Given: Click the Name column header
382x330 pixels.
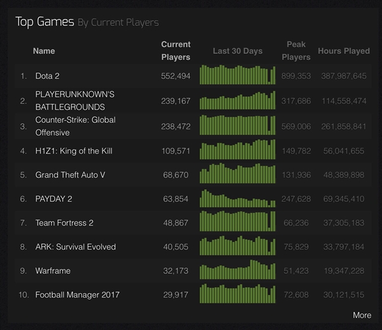Looking at the screenshot, I should click(x=44, y=51).
